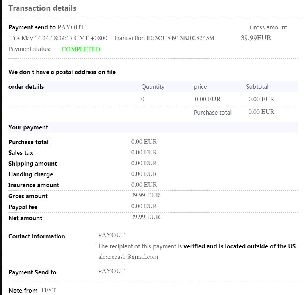
Task: Click the Net amount label
Action: [25, 218]
